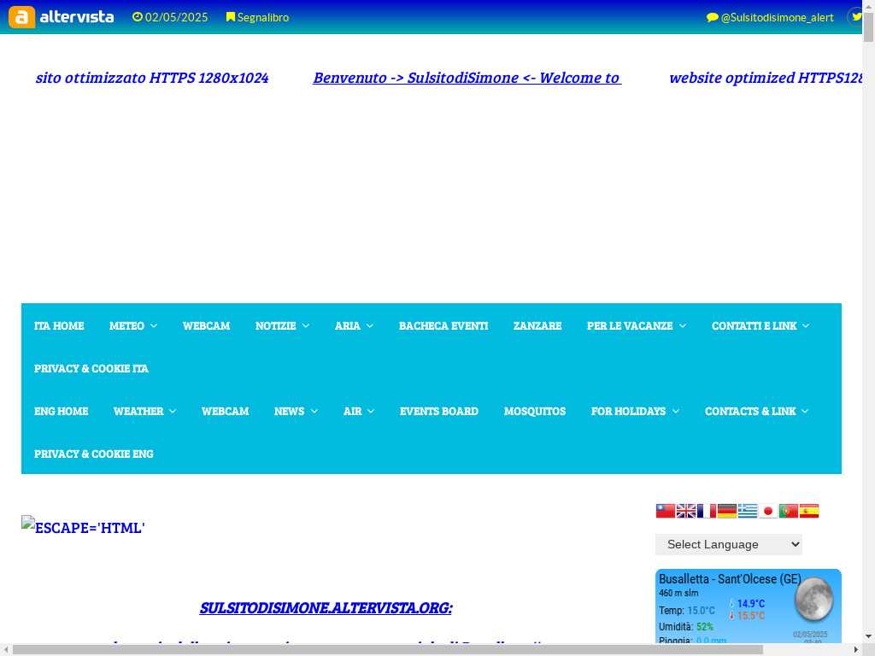875x656 pixels.
Task: Select the Taiwan flag for Chinese translation
Action: tap(665, 511)
